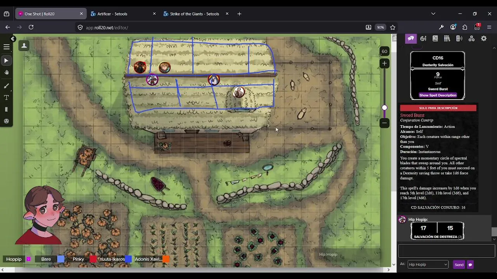Select the drawing brush tool
Viewport: 497px width, 279px height.
(7, 86)
